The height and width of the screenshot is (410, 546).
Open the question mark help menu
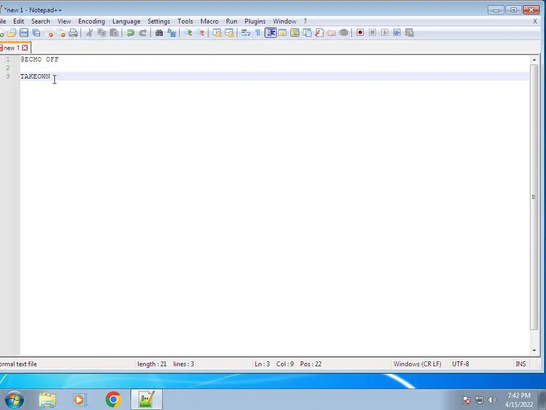tap(306, 21)
